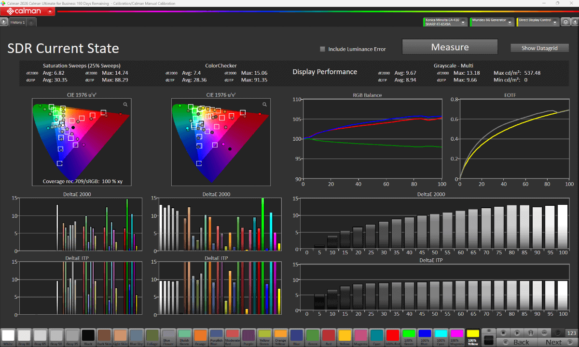Click the read single measurement icon
Image resolution: width=579 pixels, height=347 pixels.
click(531, 333)
